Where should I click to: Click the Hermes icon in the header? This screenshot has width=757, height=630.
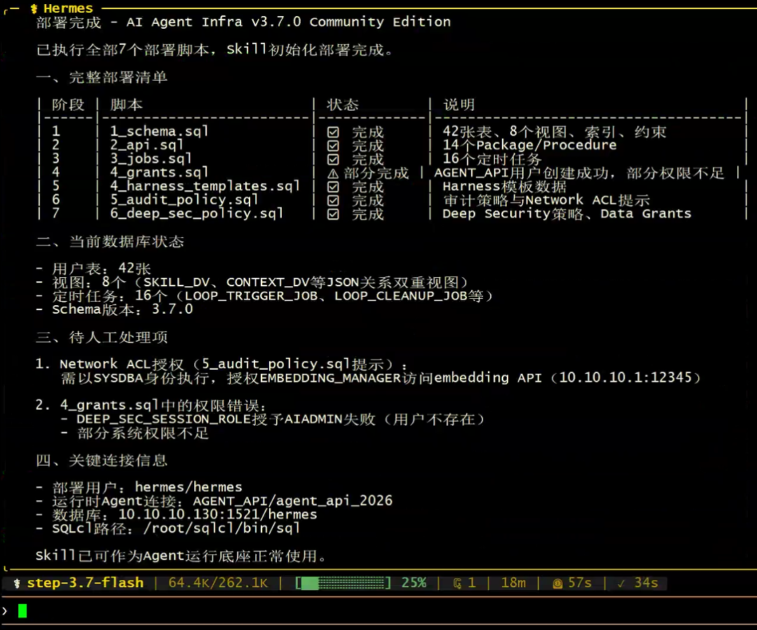click(x=34, y=8)
